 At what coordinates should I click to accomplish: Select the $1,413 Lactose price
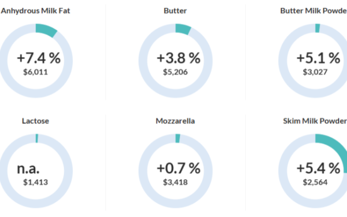(36, 182)
